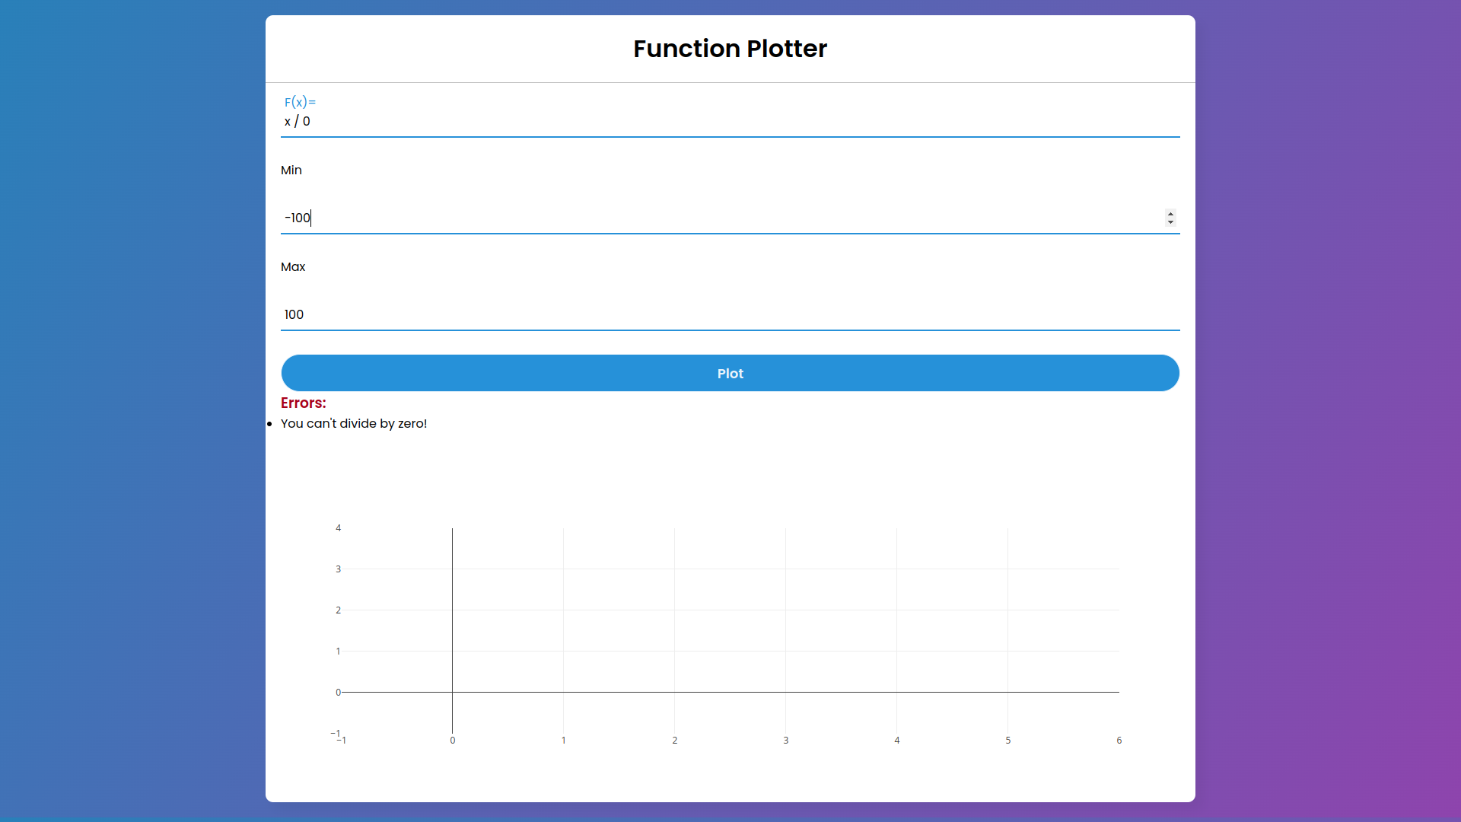Click x-axis tick label 2
Viewport: 1461px width, 822px height.
[674, 741]
